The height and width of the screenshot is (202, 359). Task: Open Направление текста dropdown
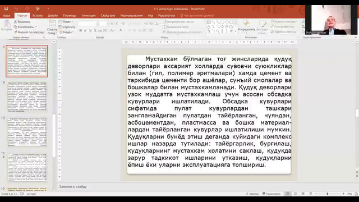(179, 22)
